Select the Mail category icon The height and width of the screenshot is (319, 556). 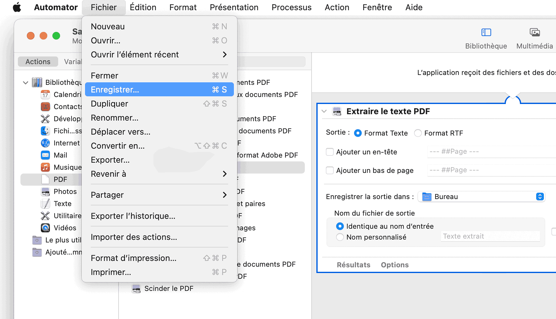point(45,155)
